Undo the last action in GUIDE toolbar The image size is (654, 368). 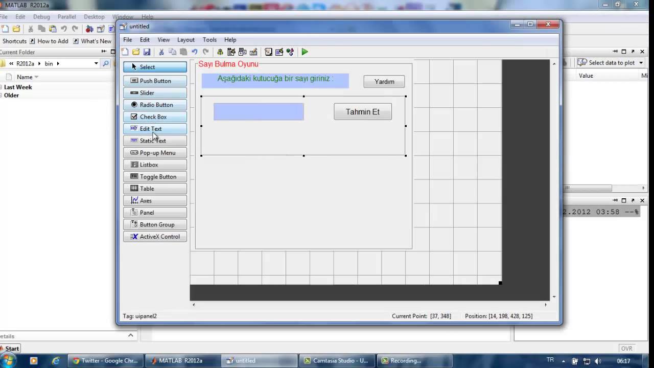tap(195, 52)
